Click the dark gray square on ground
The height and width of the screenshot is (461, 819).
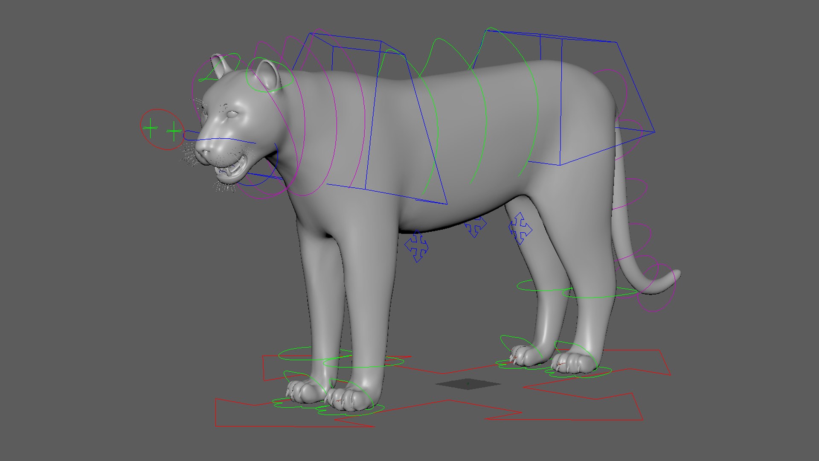point(468,384)
